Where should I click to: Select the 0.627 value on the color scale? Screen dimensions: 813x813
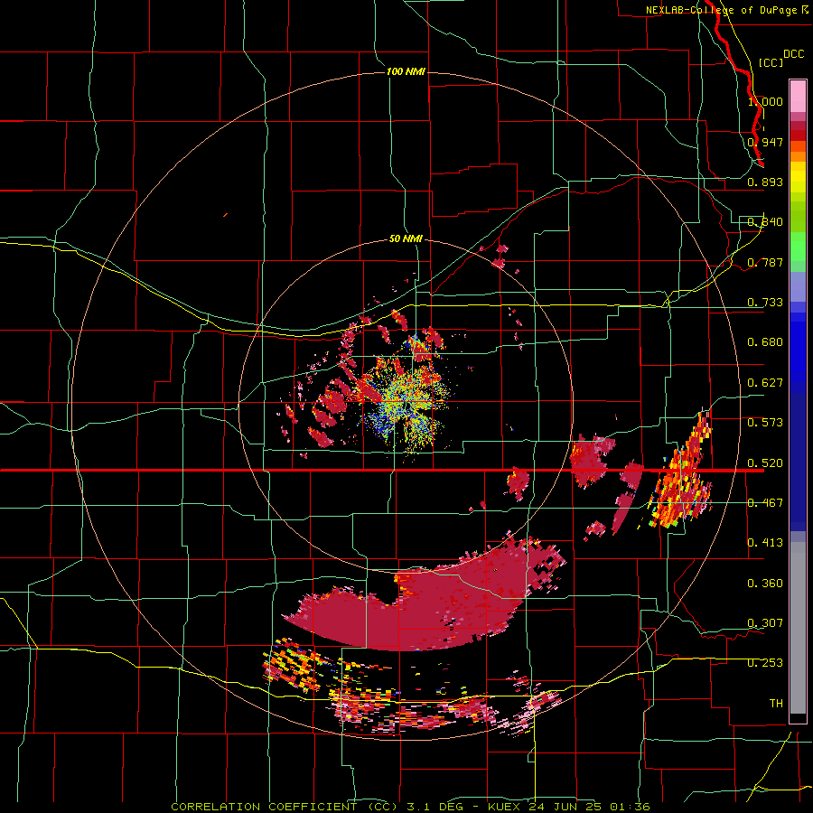click(x=765, y=383)
